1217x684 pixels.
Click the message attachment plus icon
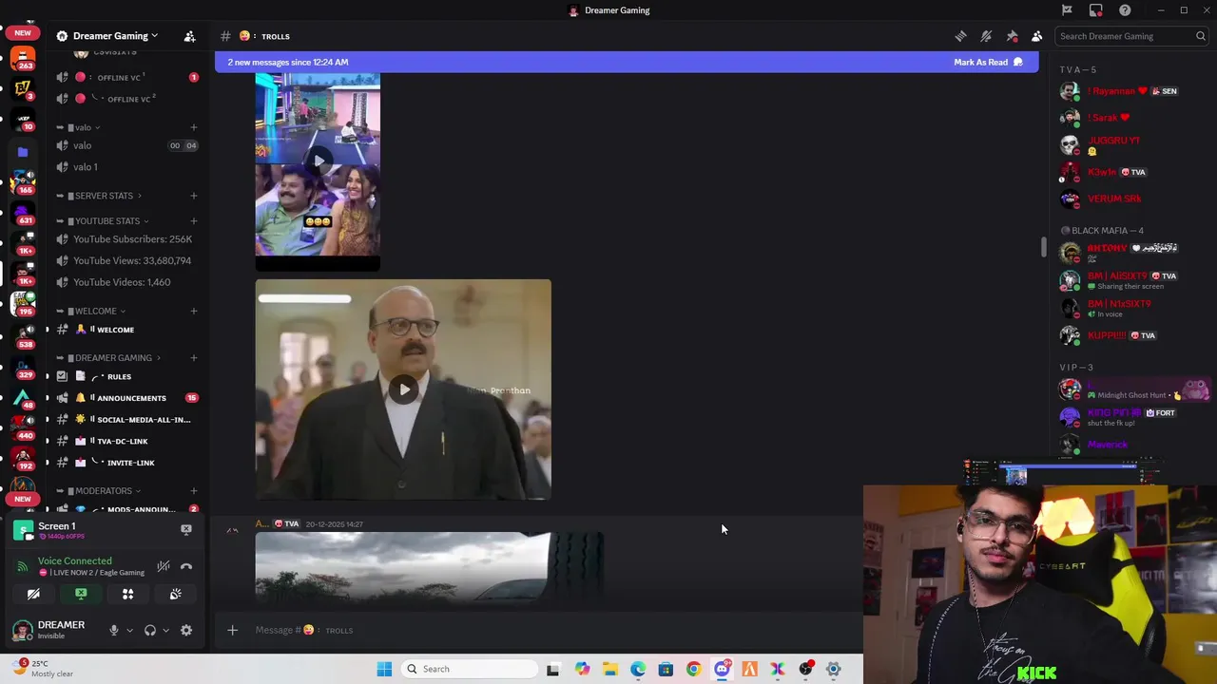(232, 630)
